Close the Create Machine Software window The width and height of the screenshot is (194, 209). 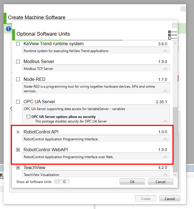pyautogui.click(x=183, y=9)
